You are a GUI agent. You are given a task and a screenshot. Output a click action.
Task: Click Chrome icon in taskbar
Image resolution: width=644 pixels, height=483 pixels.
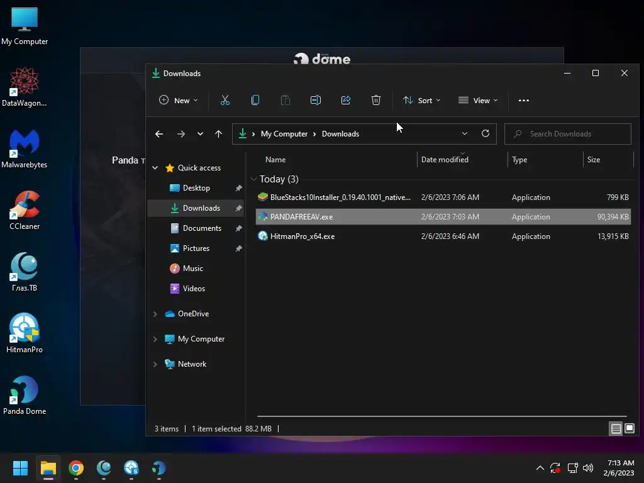pyautogui.click(x=76, y=468)
